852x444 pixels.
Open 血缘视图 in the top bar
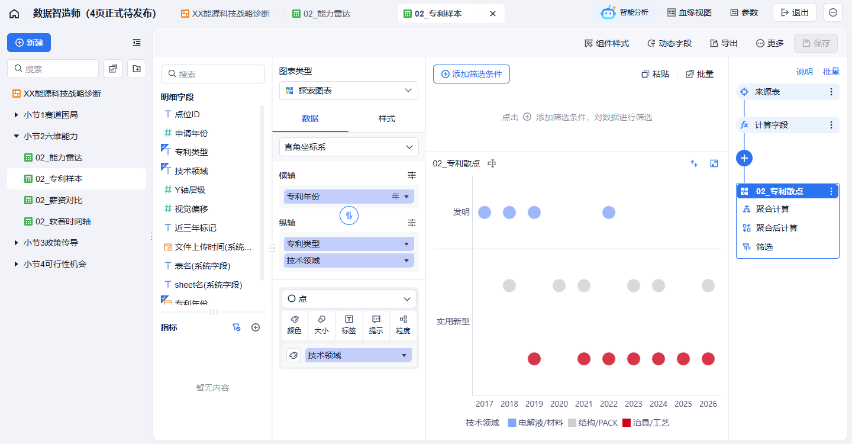tap(690, 12)
